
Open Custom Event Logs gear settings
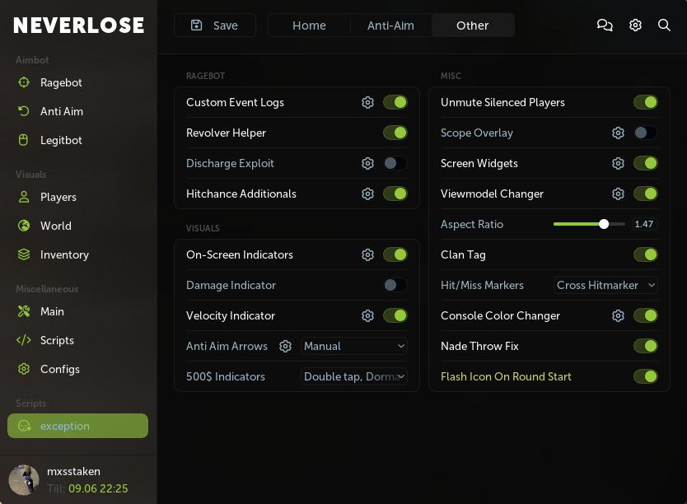click(x=368, y=103)
